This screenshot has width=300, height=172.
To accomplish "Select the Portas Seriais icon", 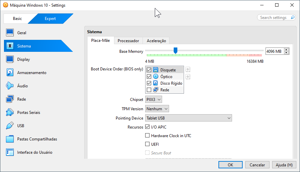I will 10,113.
